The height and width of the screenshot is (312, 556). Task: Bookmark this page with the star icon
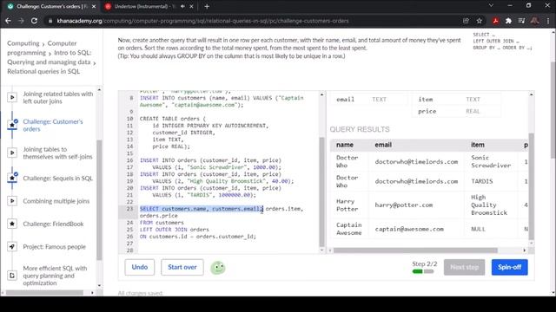click(x=480, y=21)
